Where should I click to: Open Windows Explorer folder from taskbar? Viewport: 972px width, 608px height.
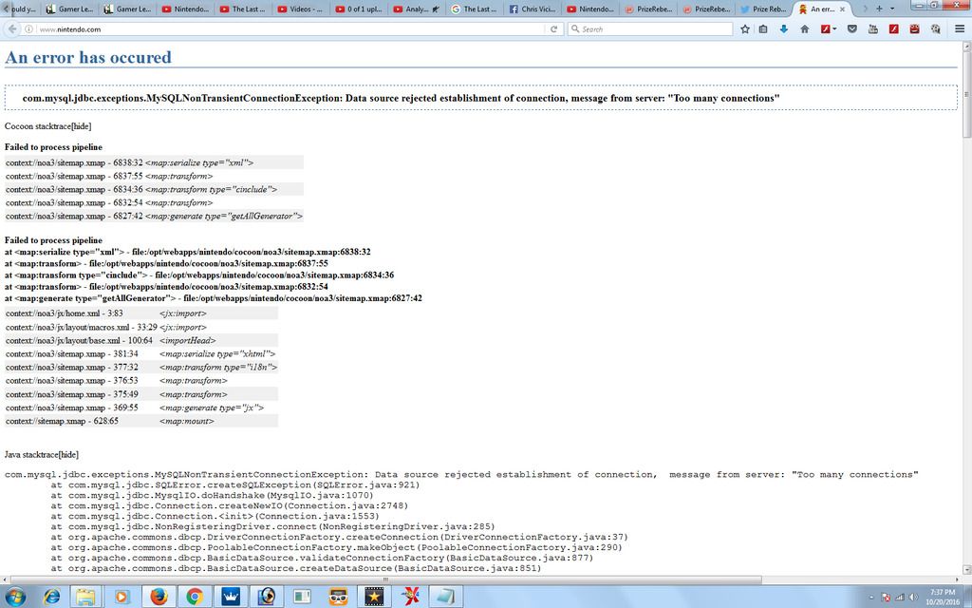(85, 597)
